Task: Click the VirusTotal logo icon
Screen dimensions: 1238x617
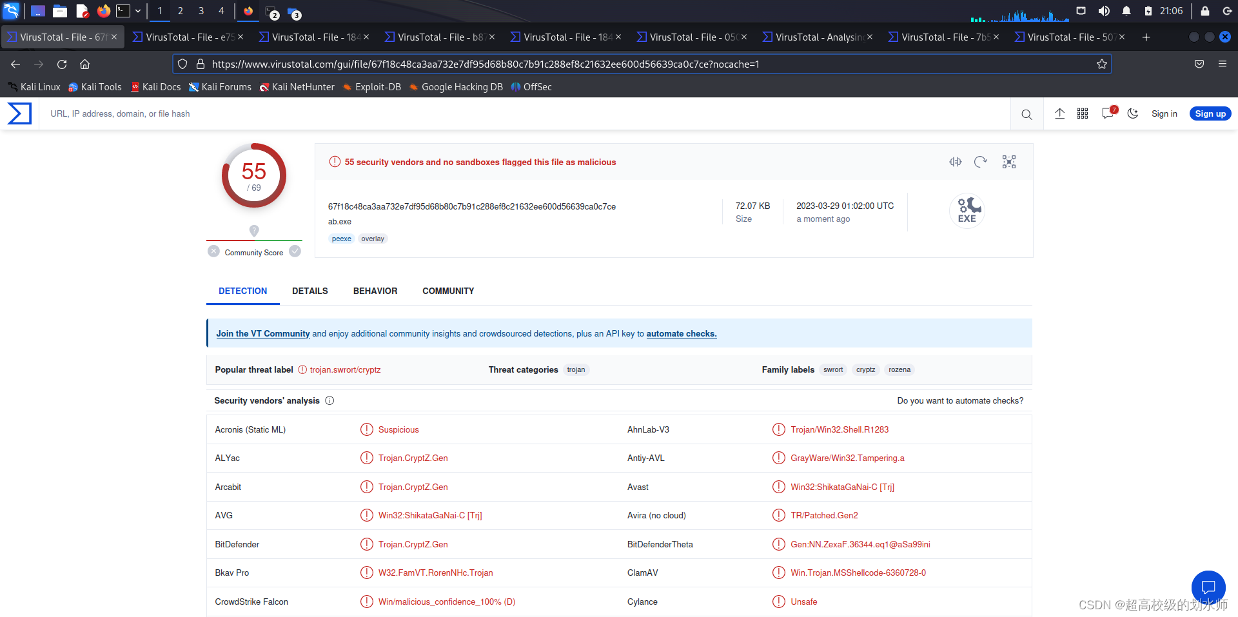Action: (19, 113)
